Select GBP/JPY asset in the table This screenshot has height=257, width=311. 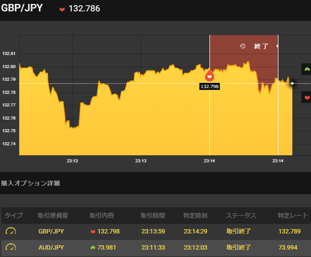coord(51,231)
